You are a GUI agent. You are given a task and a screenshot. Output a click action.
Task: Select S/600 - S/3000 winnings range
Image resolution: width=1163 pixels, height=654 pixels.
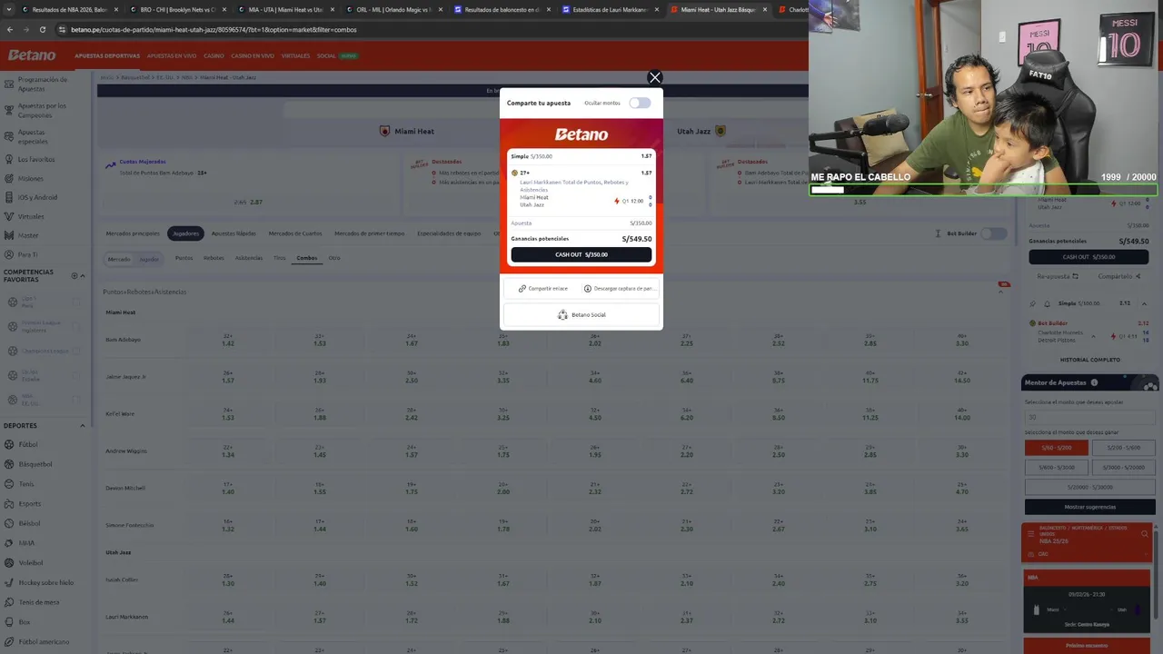[x=1056, y=467]
